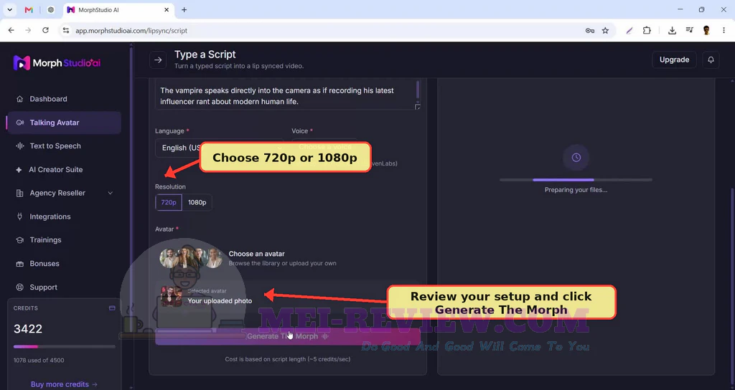
Task: Click the Preparing your files progress bar
Action: point(576,180)
